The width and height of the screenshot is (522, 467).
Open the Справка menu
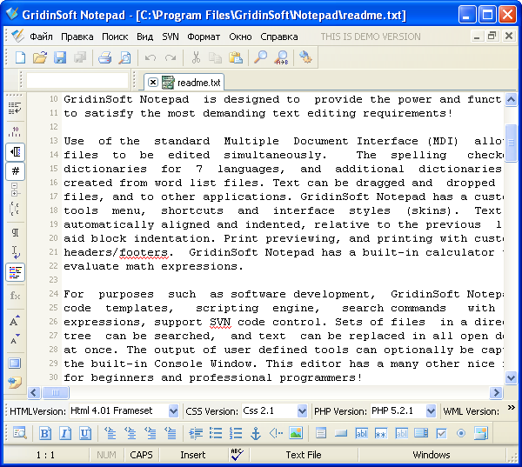279,37
